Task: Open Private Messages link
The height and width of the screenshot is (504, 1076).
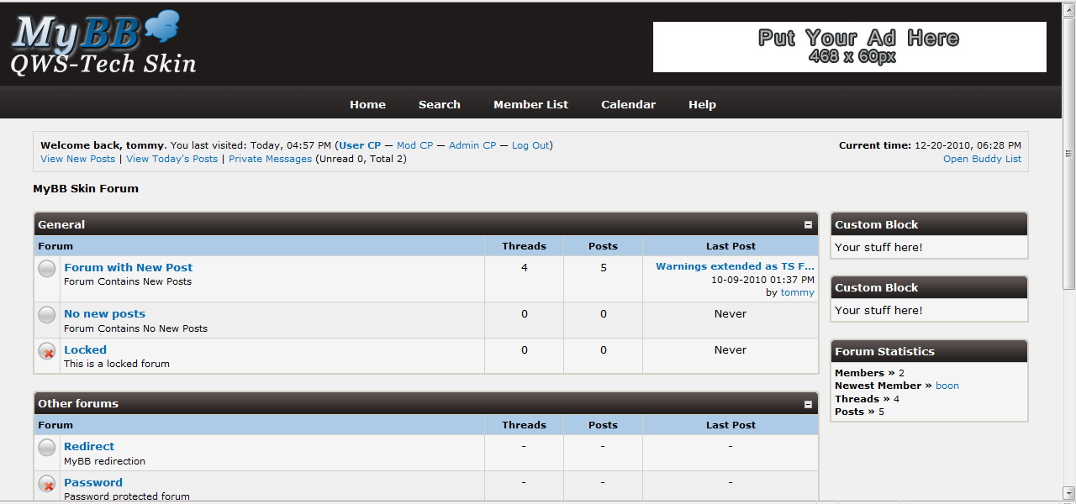Action: pyautogui.click(x=270, y=159)
